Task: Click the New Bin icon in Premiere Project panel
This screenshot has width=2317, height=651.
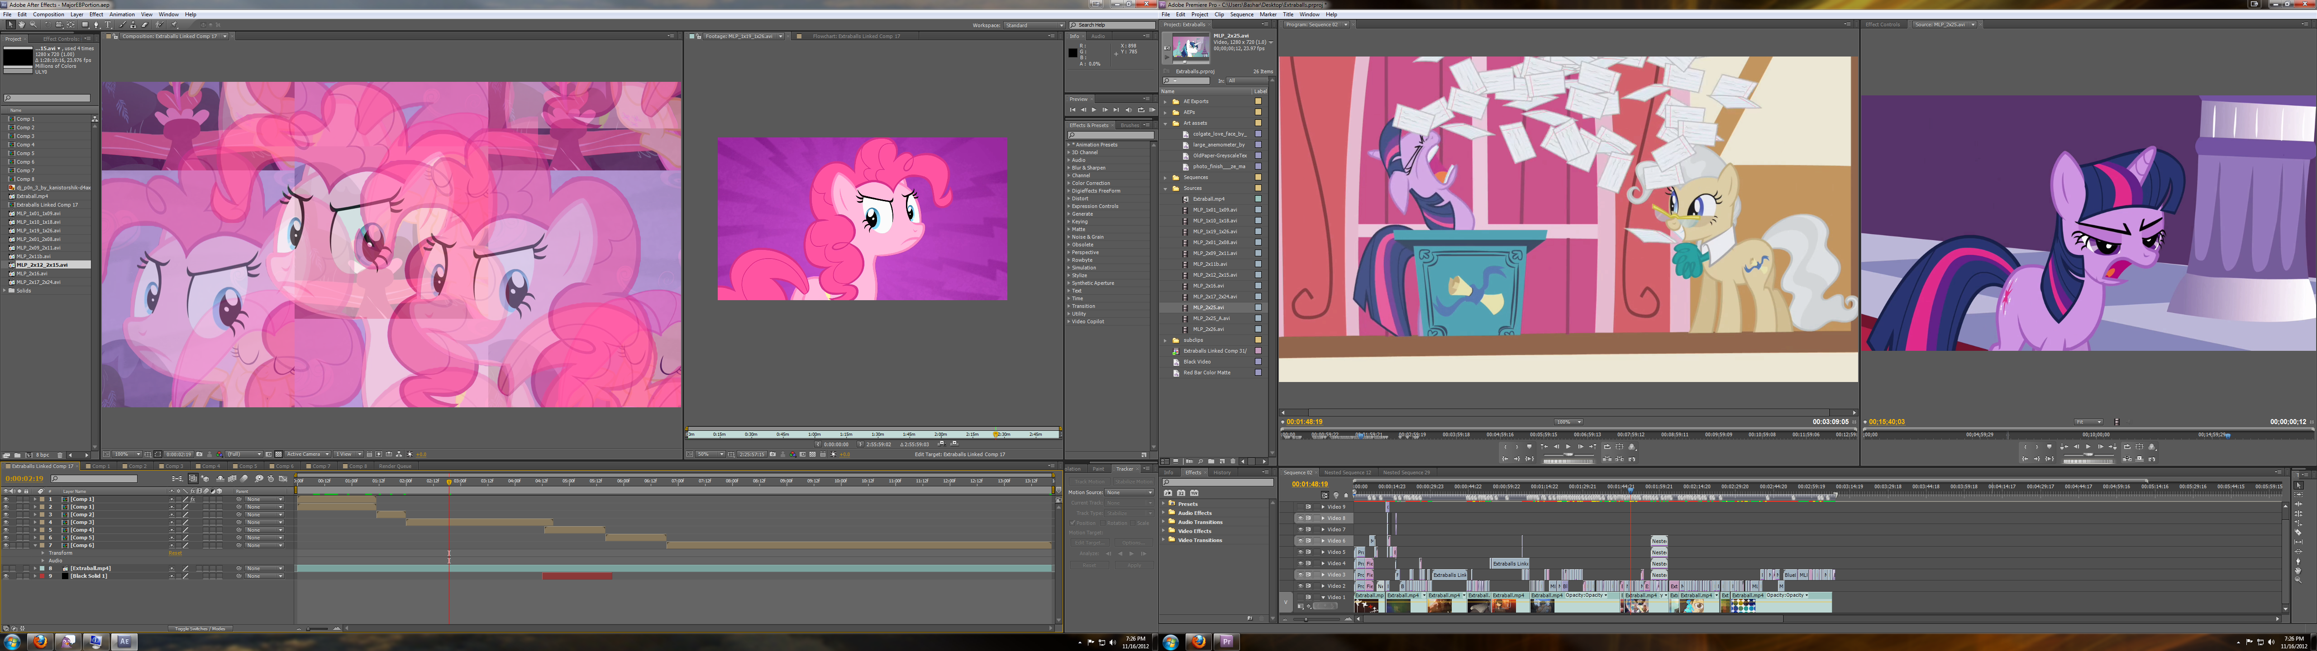Action: coord(1211,461)
